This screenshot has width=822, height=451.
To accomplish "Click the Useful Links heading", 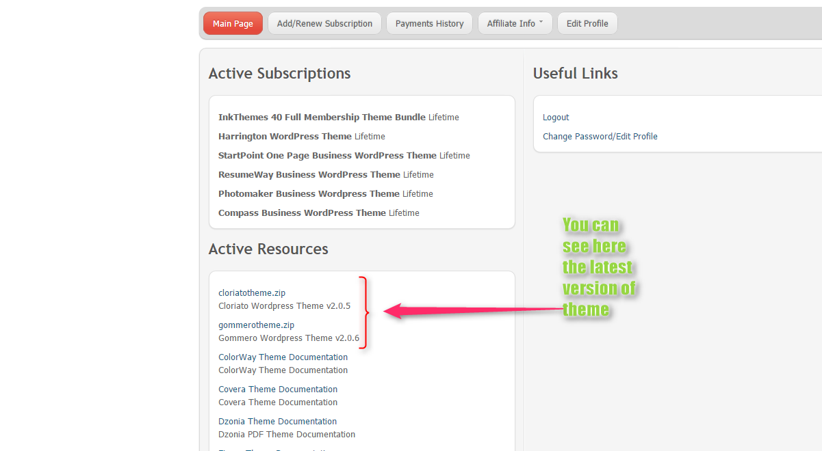I will point(576,74).
